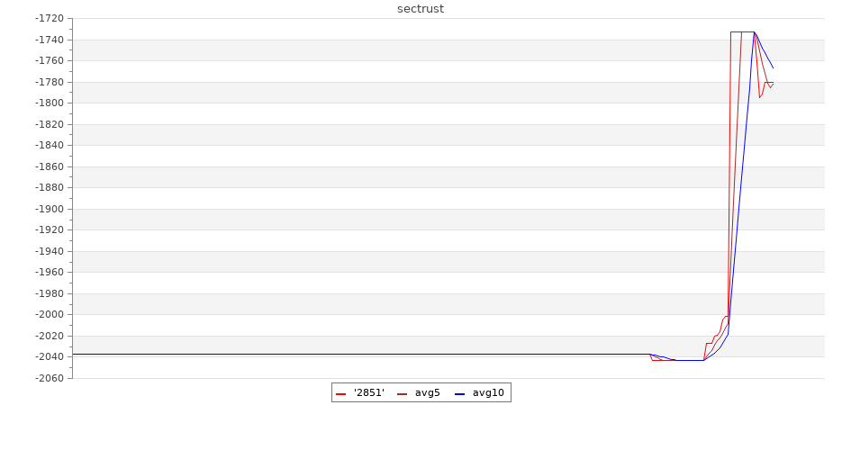The width and height of the screenshot is (842, 450).
Task: Click the flat plateau atop the spike
Action: [742, 32]
